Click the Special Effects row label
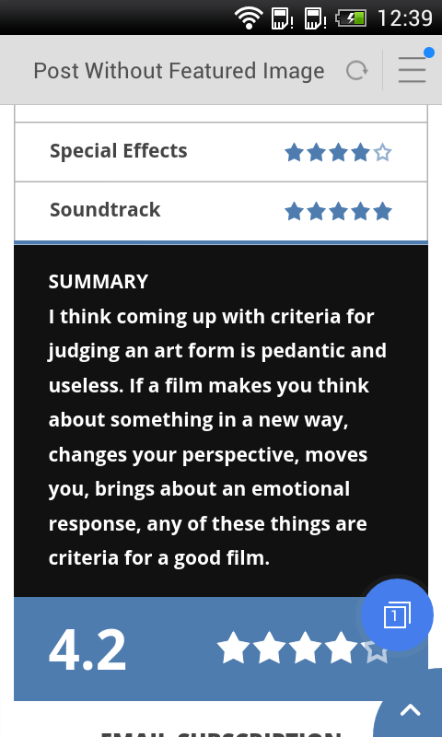 [119, 151]
